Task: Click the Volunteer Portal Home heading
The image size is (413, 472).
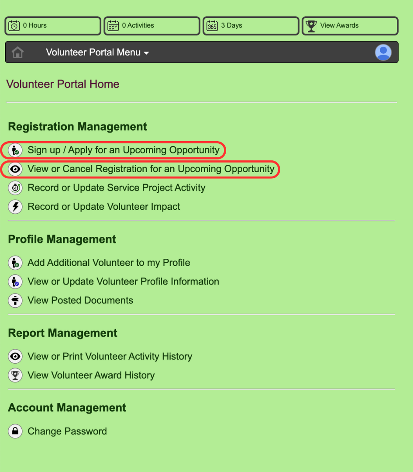Action: coord(62,84)
